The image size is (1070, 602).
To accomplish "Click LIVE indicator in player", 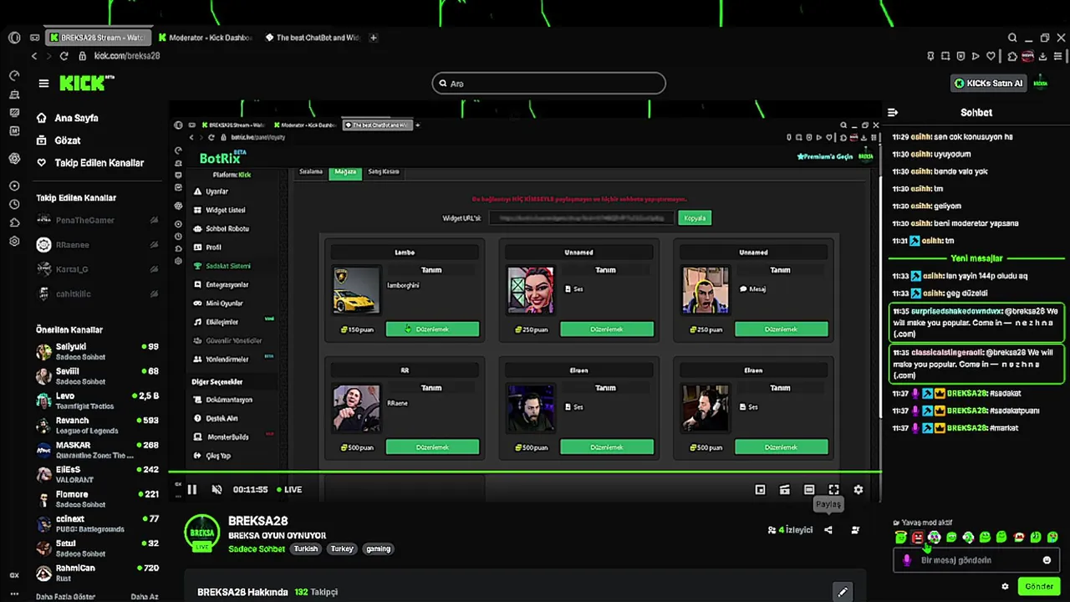I will tap(289, 490).
